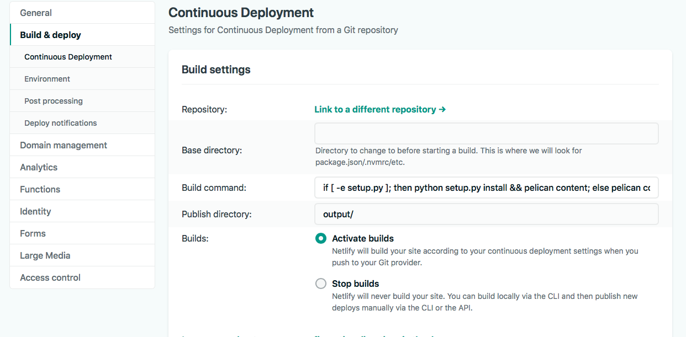Select the Large Media section
The height and width of the screenshot is (337, 686).
pyautogui.click(x=45, y=255)
